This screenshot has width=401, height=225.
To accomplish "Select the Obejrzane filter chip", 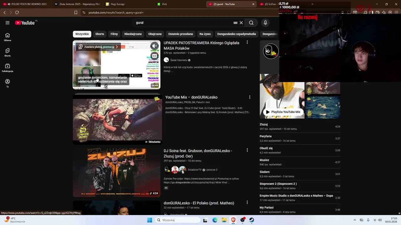I will [x=155, y=34].
